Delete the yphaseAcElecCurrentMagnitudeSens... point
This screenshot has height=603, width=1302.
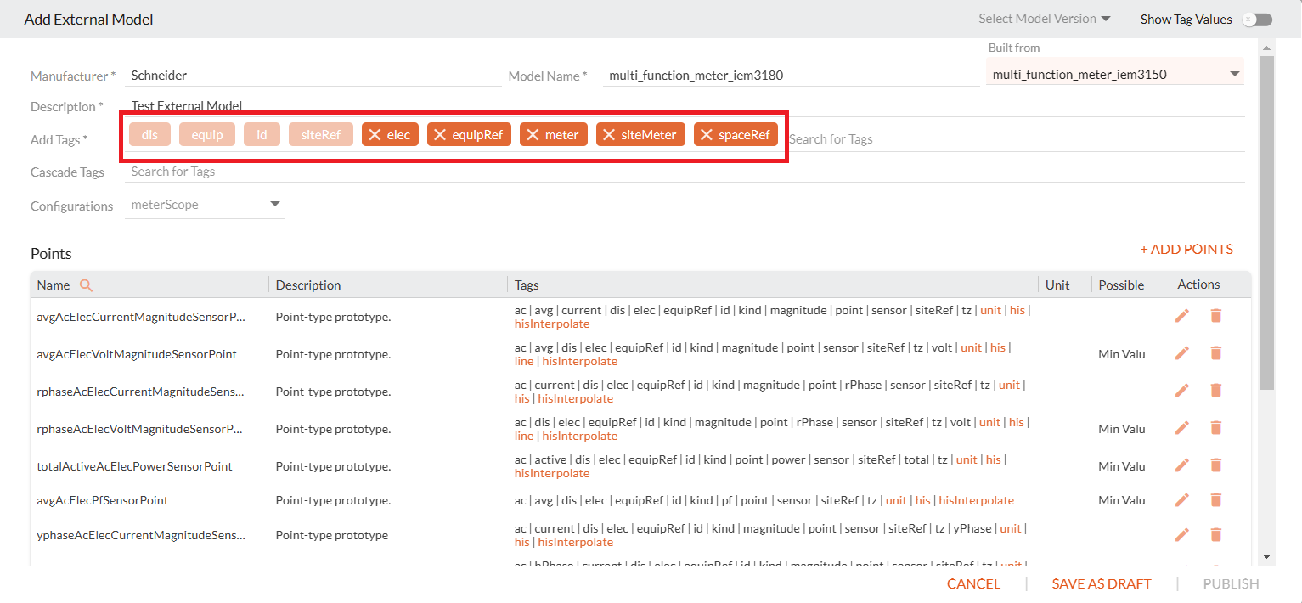click(1215, 535)
